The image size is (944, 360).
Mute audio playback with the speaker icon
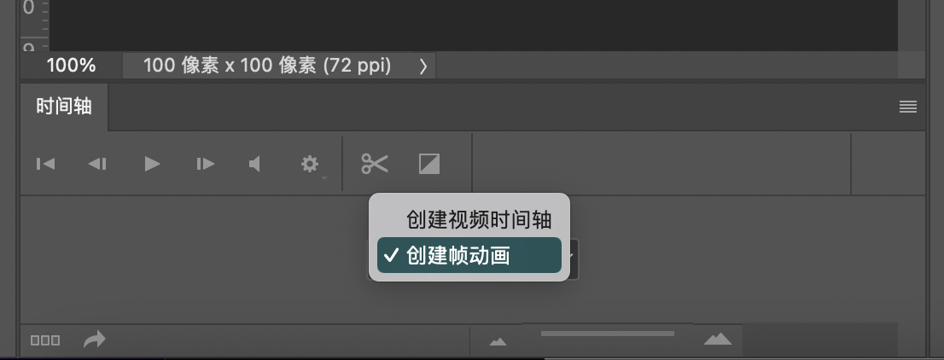(x=254, y=164)
